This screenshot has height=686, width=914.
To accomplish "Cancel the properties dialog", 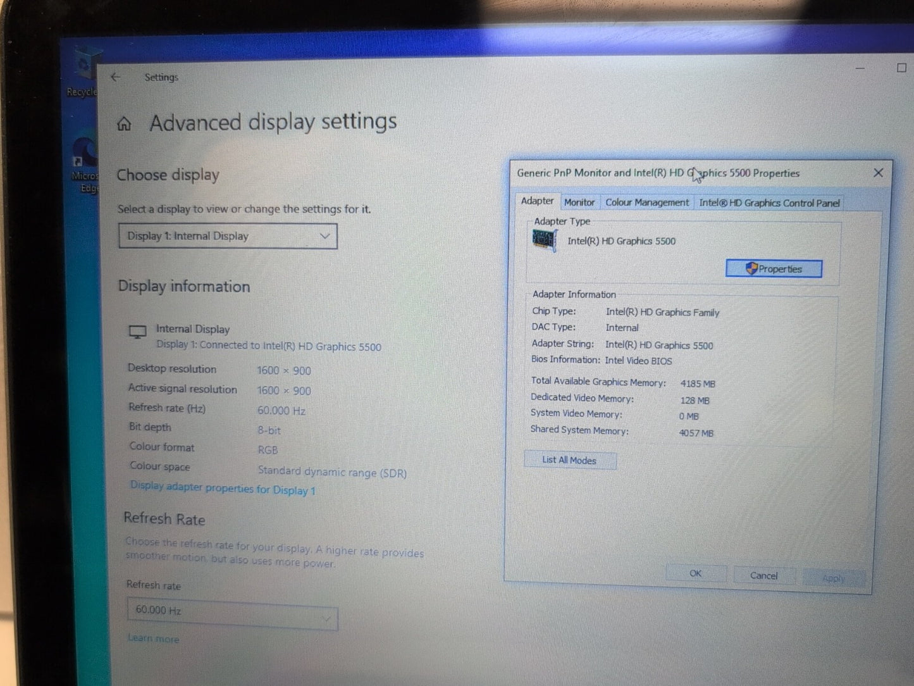I will [763, 575].
